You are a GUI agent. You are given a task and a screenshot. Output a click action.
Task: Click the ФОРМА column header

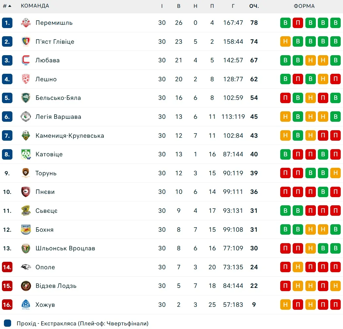304,6
